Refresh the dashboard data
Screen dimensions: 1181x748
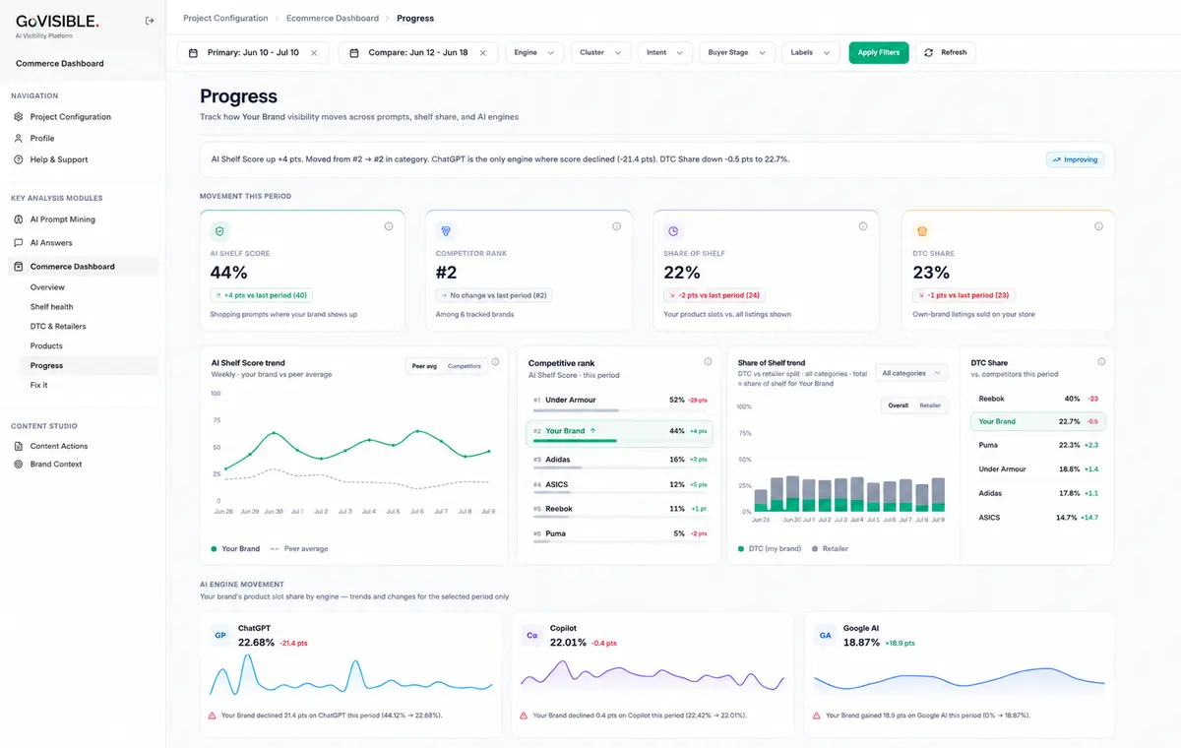946,53
